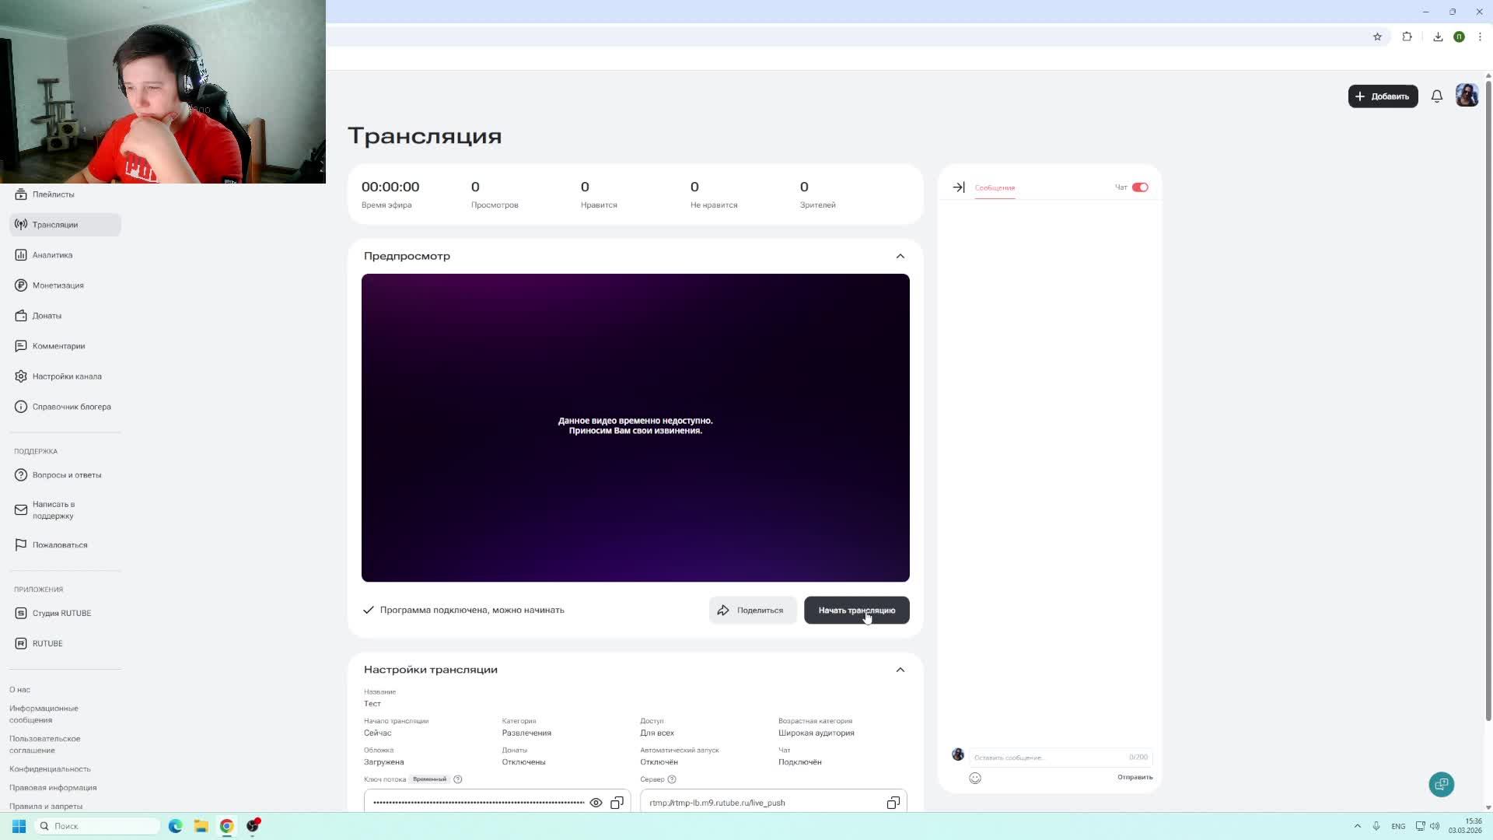This screenshot has height=840, width=1493.
Task: Collapse the Предпросмотр section
Action: (900, 256)
